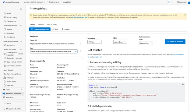
Task: Collapse Azure OpenAI section
Action: (21, 70)
